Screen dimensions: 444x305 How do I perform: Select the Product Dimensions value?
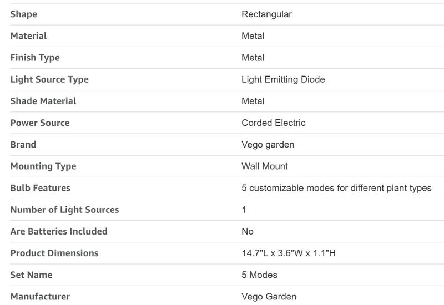289,253
